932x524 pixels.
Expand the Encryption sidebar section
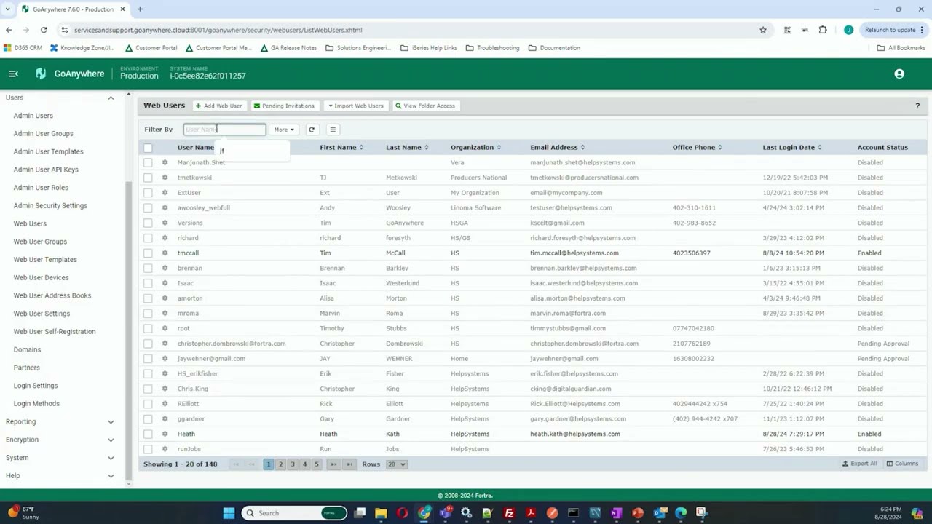click(x=111, y=440)
